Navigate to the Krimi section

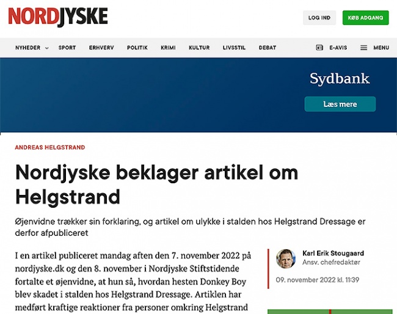coord(168,48)
